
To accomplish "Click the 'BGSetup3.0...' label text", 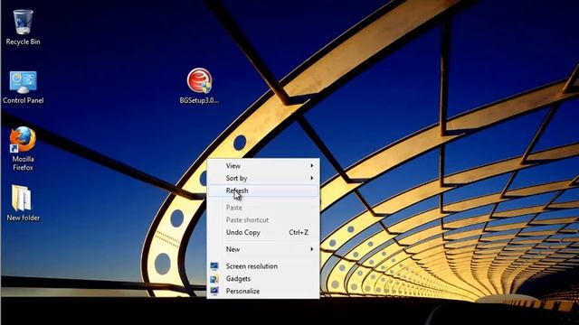I will pyautogui.click(x=199, y=100).
